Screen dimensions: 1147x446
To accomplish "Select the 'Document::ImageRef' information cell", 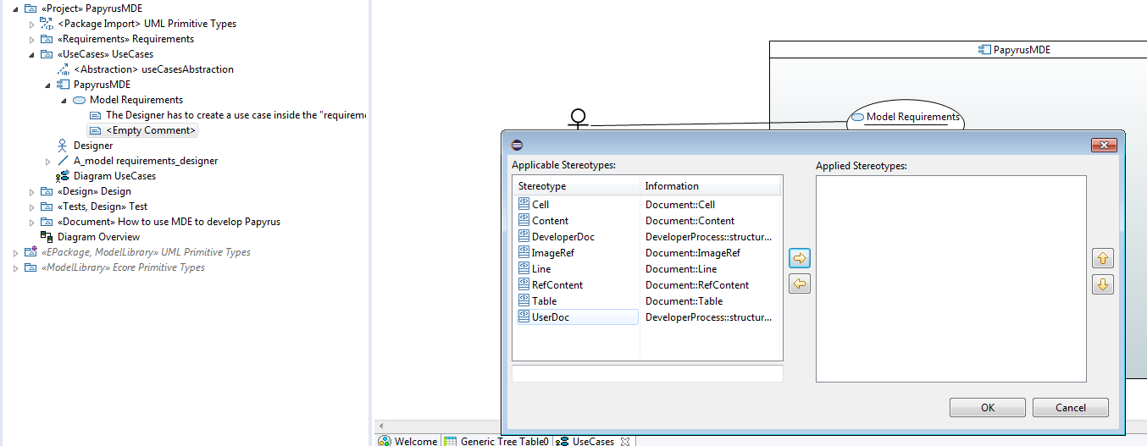I will click(x=692, y=253).
